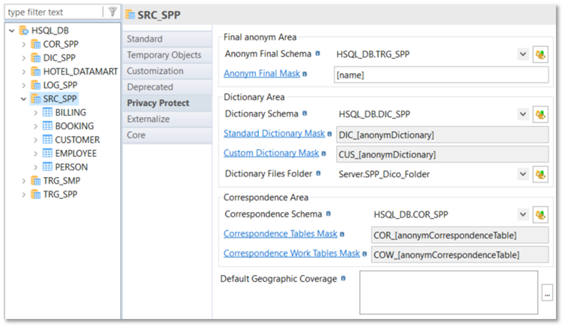Click the Anonym Final Mask [name] field
This screenshot has height=327, width=564.
[x=441, y=75]
